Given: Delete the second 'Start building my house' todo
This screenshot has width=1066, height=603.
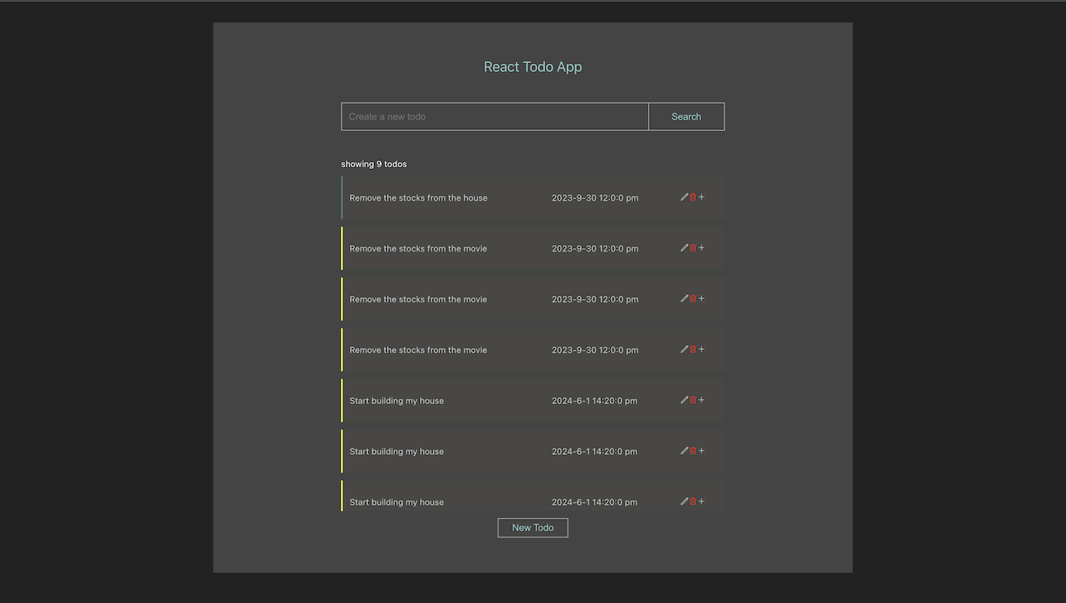Looking at the screenshot, I should [x=693, y=451].
